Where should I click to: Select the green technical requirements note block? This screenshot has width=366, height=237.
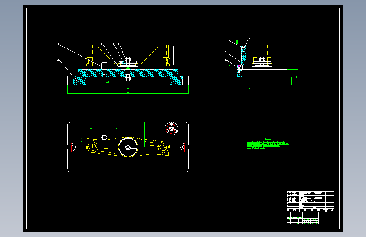tap(268, 144)
